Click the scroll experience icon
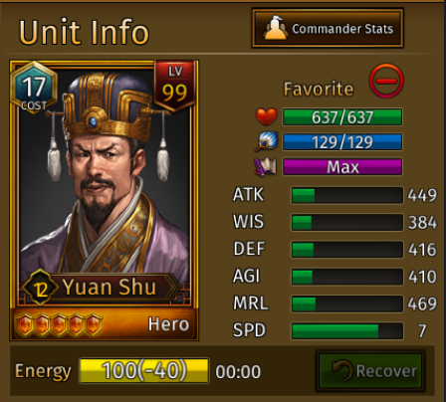 [x=265, y=166]
